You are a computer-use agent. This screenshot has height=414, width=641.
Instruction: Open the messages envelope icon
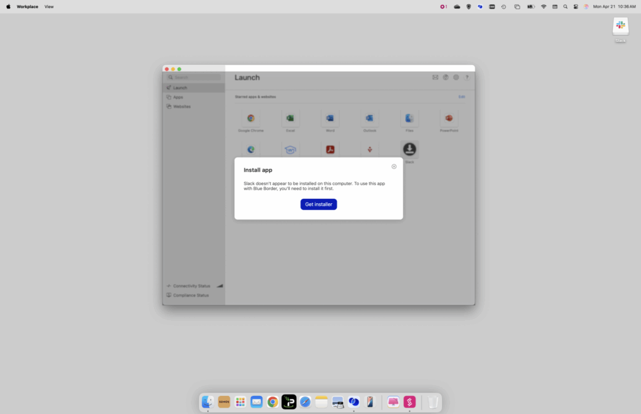tap(435, 78)
